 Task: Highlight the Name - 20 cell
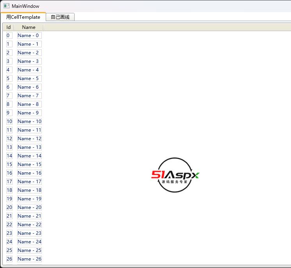[x=29, y=207]
